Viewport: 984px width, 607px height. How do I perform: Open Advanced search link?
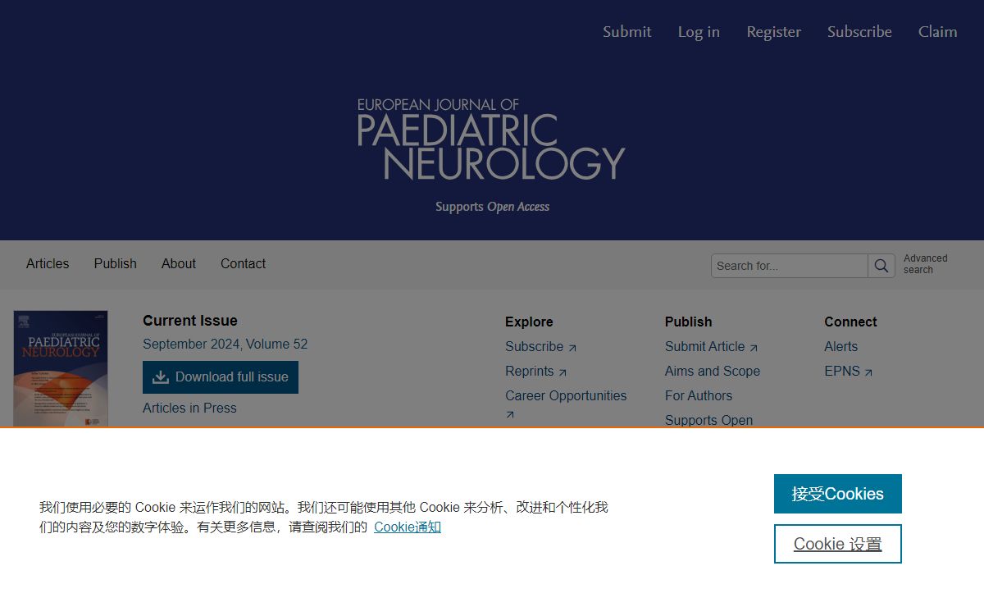[x=925, y=264]
